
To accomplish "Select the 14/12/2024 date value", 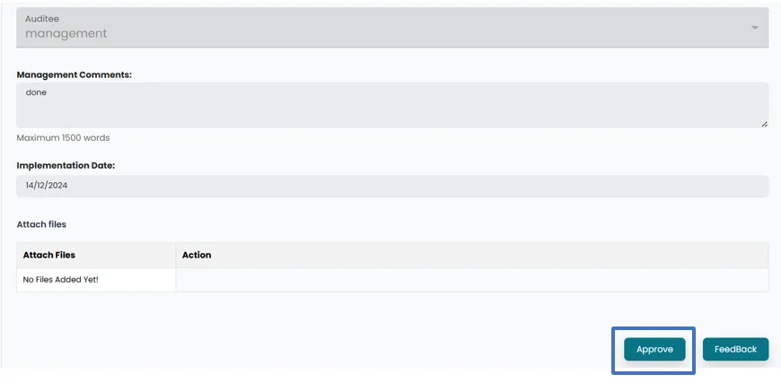I will click(x=47, y=186).
